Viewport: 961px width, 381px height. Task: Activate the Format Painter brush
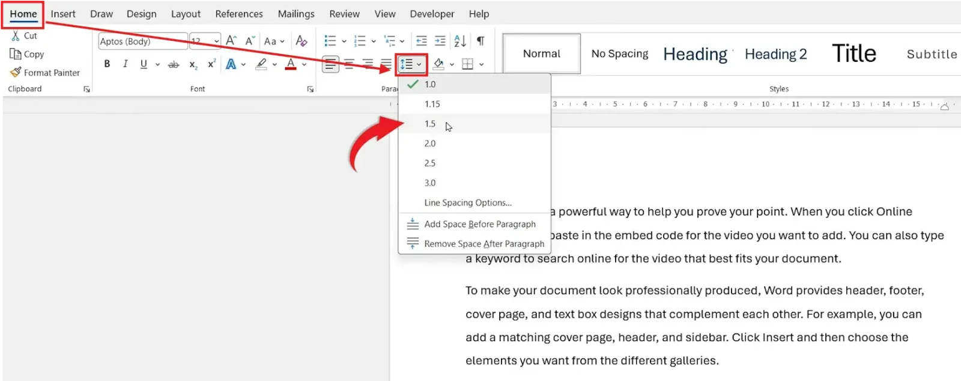tap(16, 72)
